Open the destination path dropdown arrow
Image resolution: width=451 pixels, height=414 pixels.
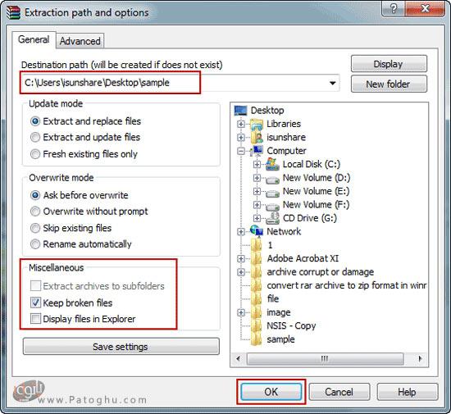click(332, 83)
